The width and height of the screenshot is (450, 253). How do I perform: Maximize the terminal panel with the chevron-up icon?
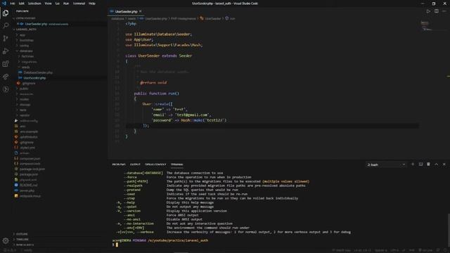pyautogui.click(x=436, y=164)
